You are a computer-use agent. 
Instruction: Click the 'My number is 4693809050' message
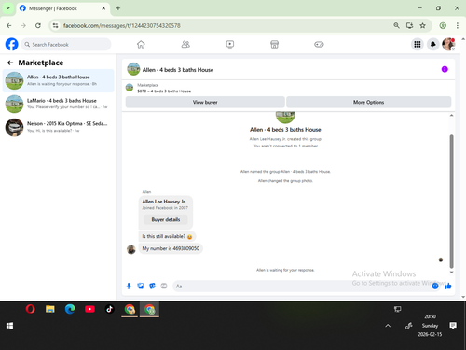coord(171,248)
